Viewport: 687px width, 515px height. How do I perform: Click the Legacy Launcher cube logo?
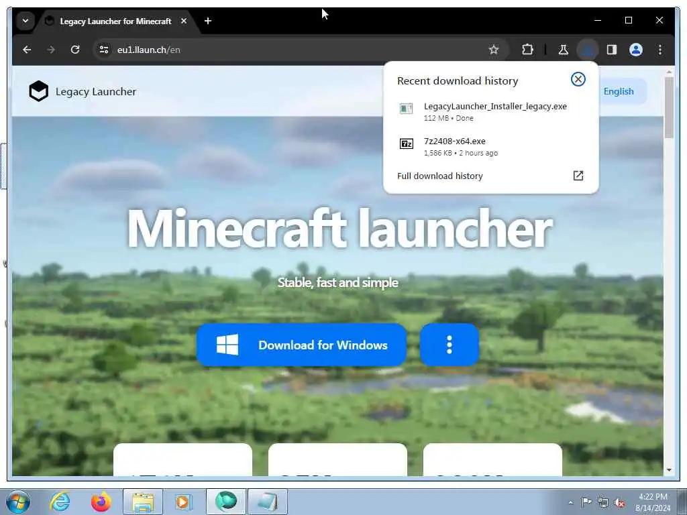tap(38, 91)
